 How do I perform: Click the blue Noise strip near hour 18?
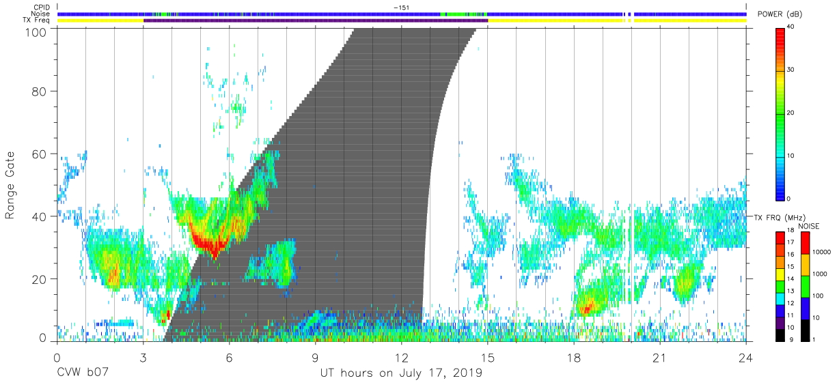click(574, 14)
